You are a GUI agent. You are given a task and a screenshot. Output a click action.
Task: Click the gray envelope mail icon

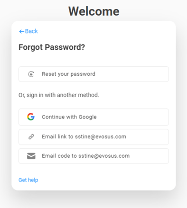pyautogui.click(x=31, y=156)
